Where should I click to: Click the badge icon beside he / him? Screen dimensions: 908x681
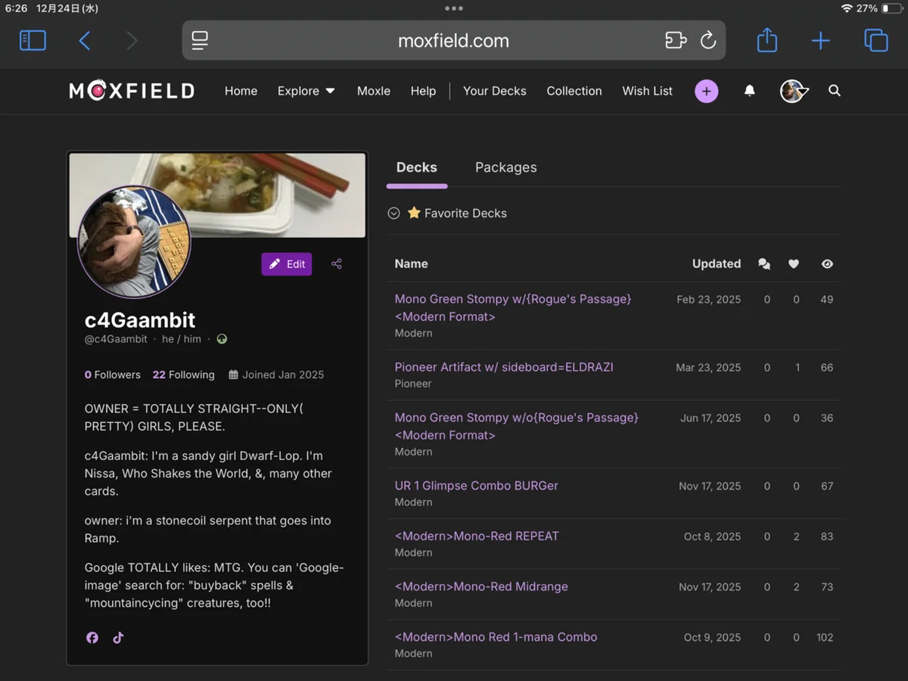[x=222, y=339]
